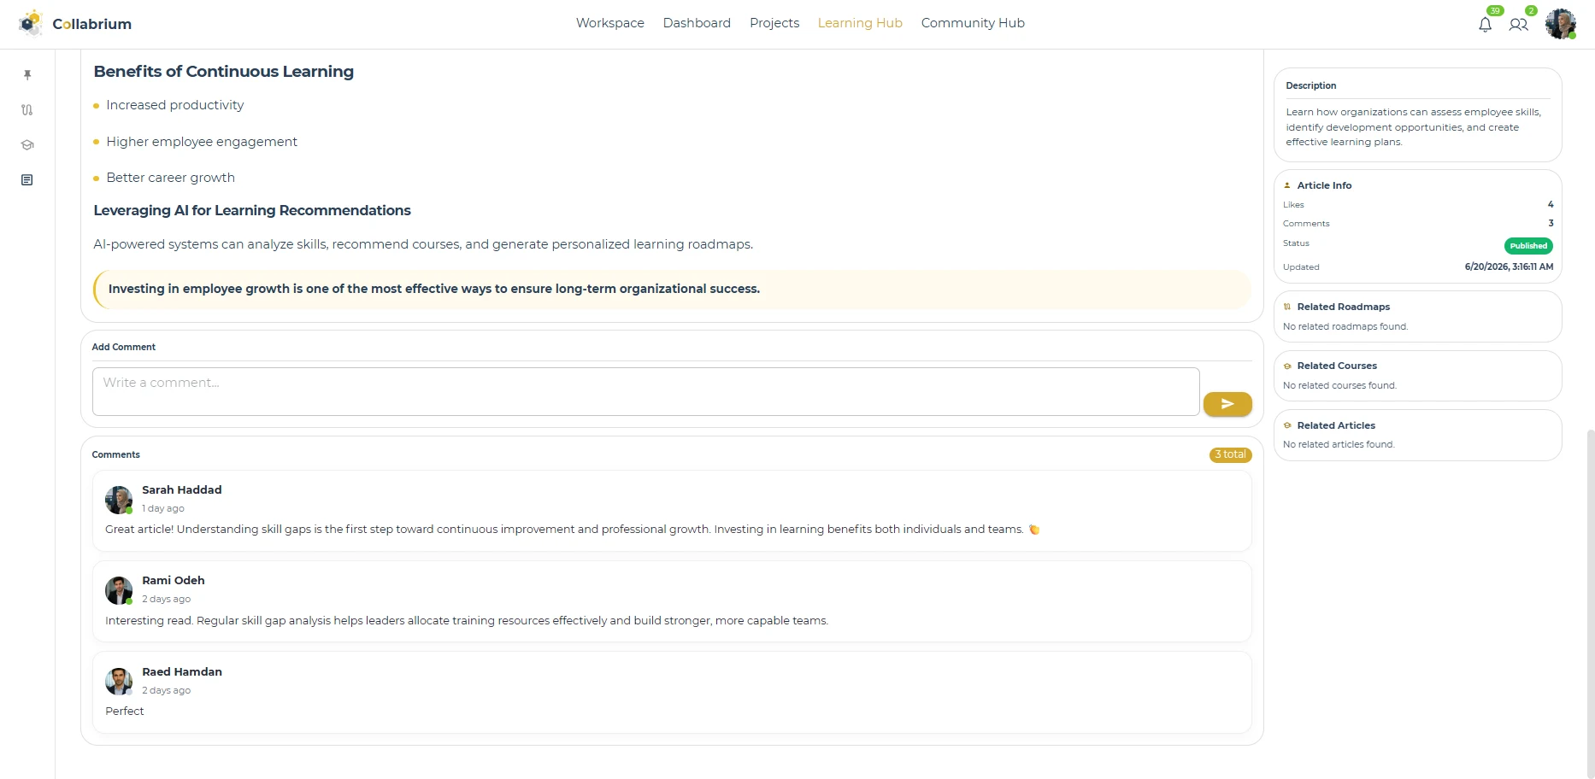Viewport: 1595px width, 779px height.
Task: Click 'Higher employee engagement' bullet
Action: tap(202, 142)
